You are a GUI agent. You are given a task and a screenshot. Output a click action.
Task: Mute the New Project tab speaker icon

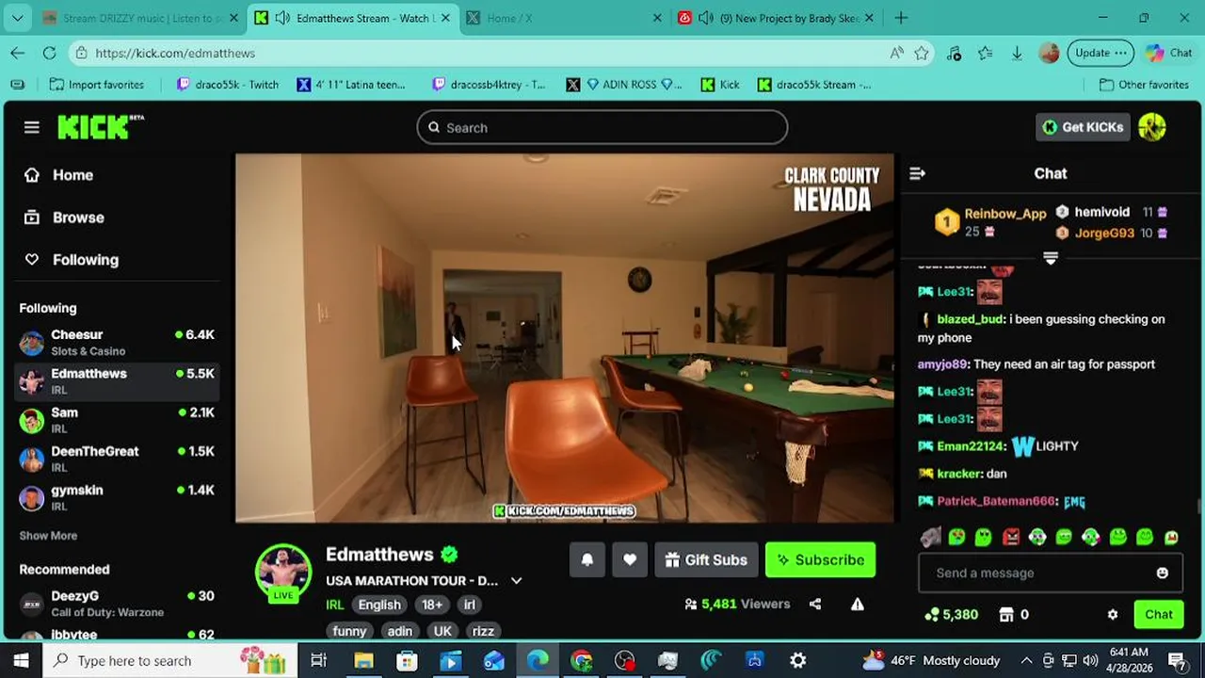click(x=705, y=18)
